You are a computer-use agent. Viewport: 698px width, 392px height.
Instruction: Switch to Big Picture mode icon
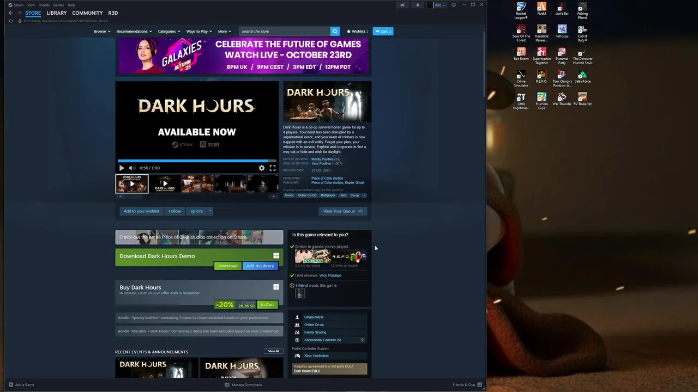pos(454,5)
